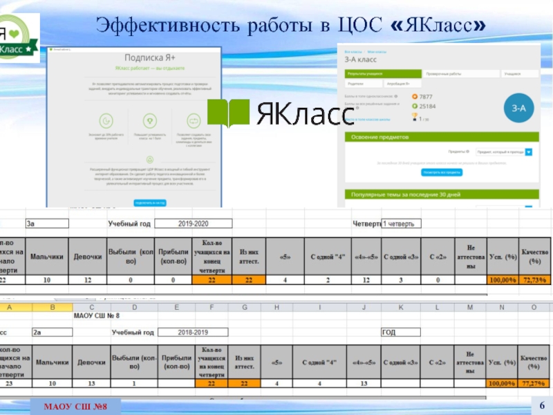Select the period field showing ГОД

click(x=401, y=332)
